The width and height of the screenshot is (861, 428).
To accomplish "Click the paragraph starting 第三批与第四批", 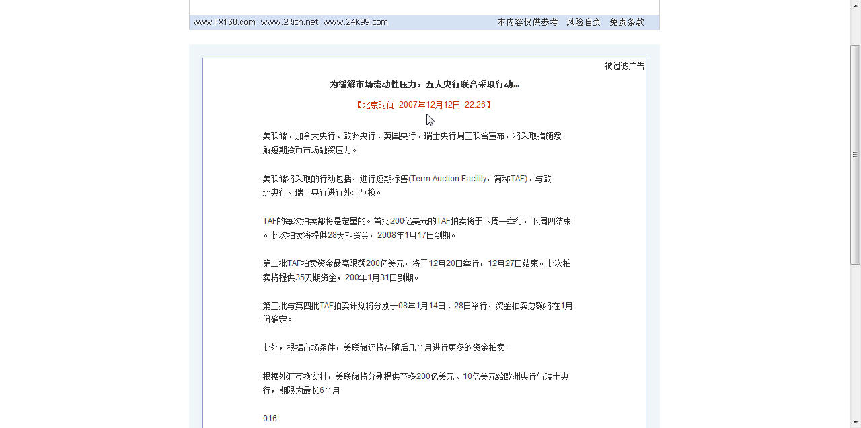I will coord(418,312).
